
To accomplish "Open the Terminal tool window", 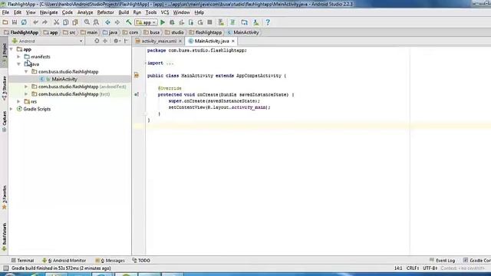I will [22, 261].
